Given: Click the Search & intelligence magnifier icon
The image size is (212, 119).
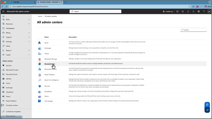Looking at the screenshot, I should point(40,80).
